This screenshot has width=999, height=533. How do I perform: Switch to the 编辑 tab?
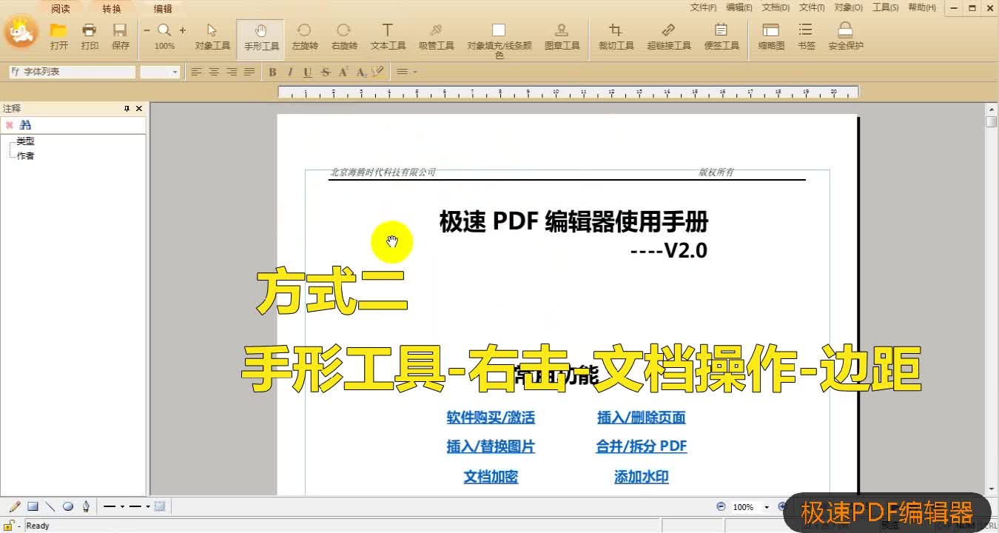click(163, 9)
